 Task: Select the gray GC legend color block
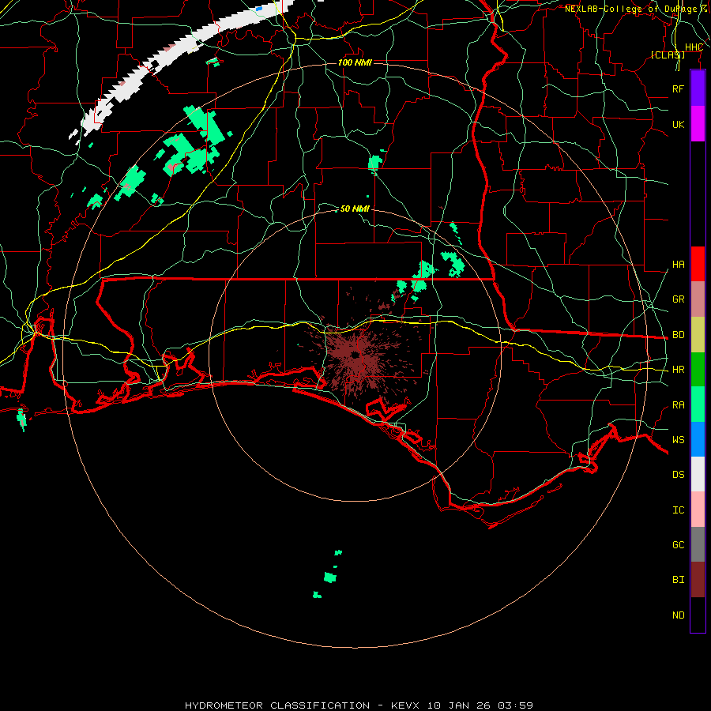pyautogui.click(x=698, y=544)
